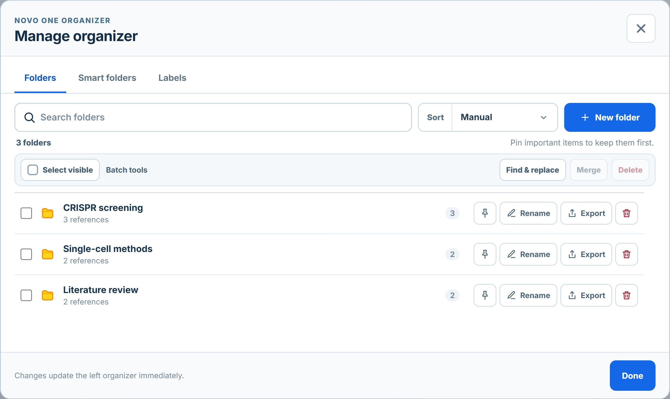The image size is (670, 399).
Task: Rename the Single-cell methods folder
Action: (528, 254)
